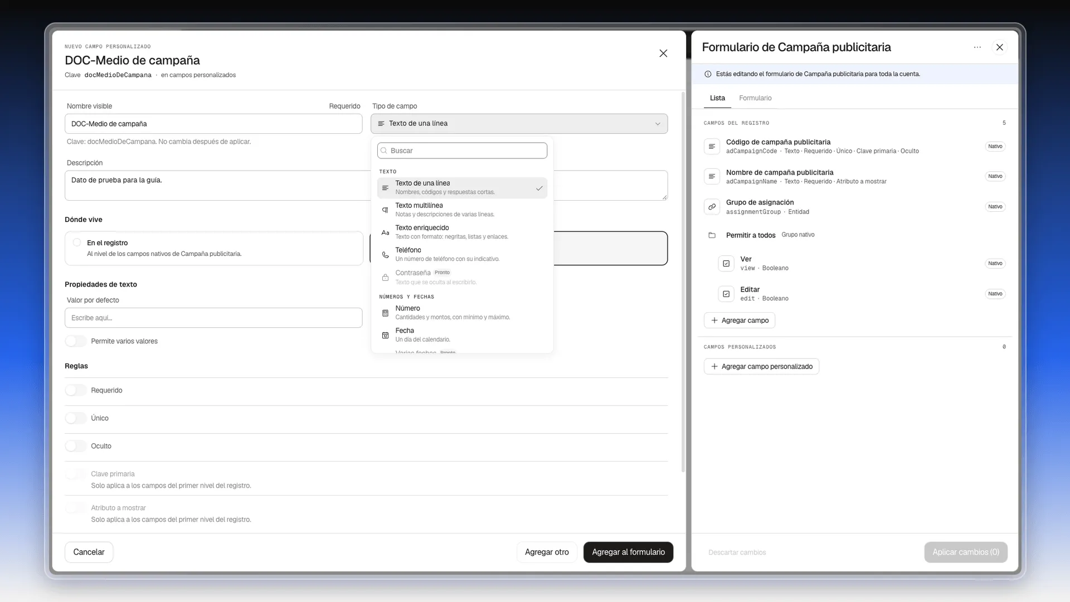1070x602 pixels.
Task: Choose Teléfono field type
Action: pyautogui.click(x=462, y=255)
